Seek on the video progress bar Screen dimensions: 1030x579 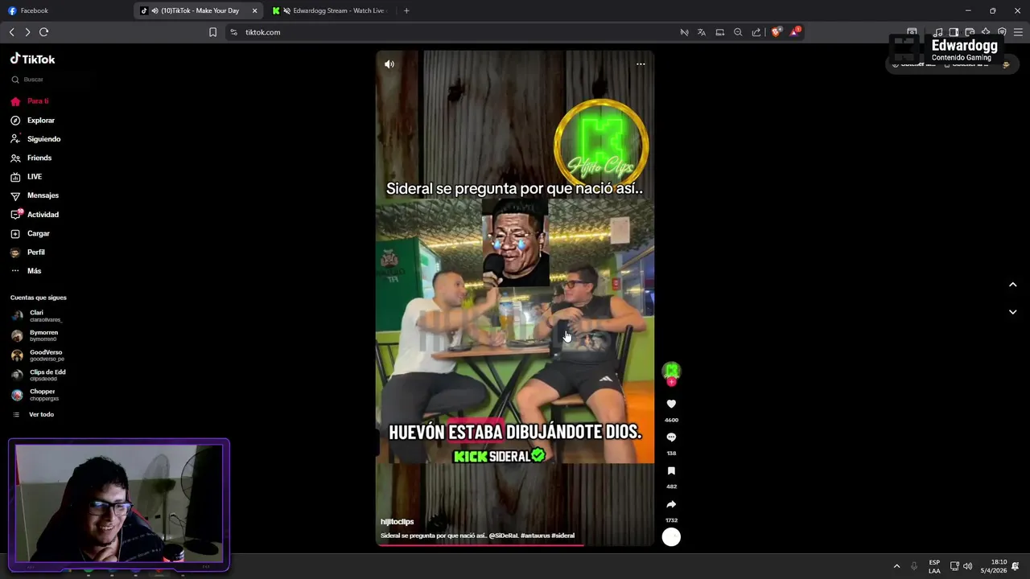point(515,545)
